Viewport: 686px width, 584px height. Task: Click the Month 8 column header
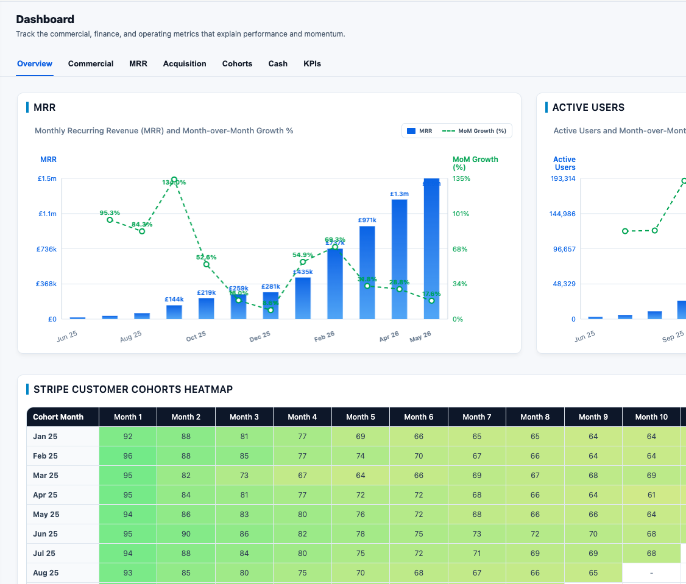(535, 417)
